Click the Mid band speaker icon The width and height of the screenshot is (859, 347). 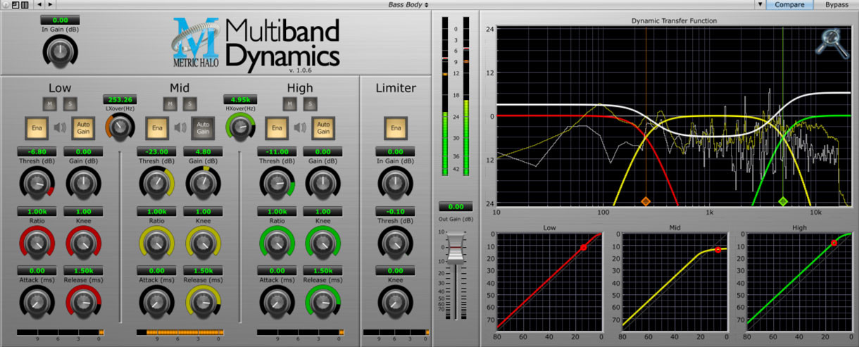(x=180, y=128)
